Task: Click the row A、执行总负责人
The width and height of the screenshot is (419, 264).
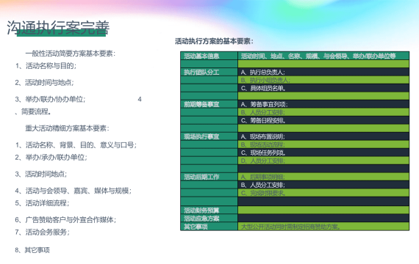Action: (323, 72)
